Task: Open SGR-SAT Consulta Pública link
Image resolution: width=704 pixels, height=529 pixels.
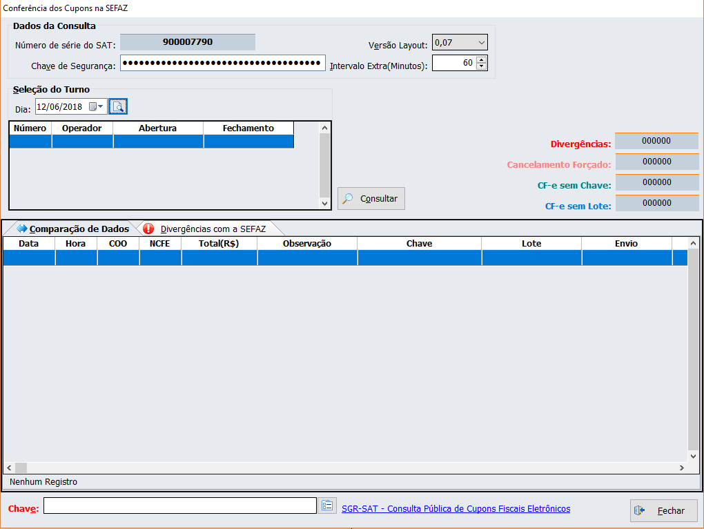Action: tap(456, 509)
